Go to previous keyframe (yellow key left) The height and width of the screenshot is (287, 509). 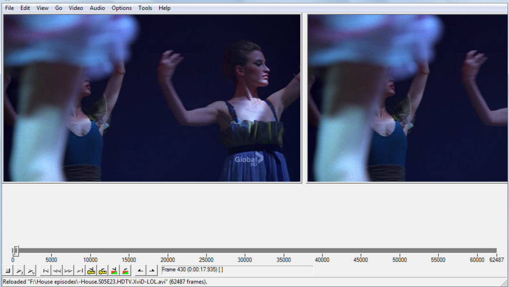pyautogui.click(x=91, y=271)
